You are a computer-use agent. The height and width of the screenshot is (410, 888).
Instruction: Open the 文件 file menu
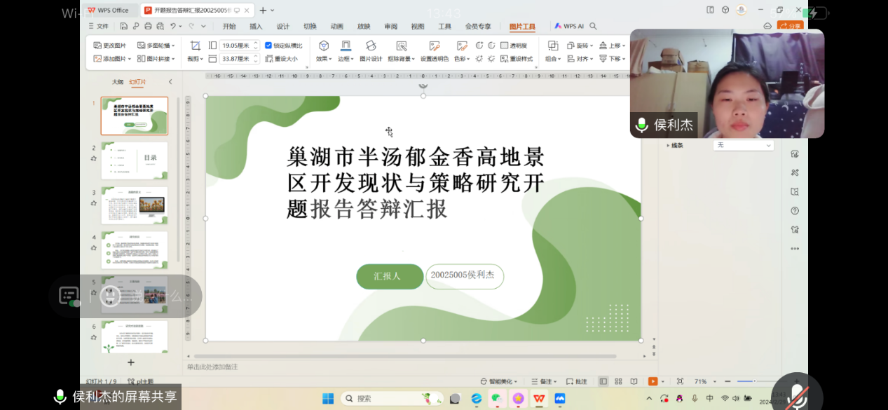pos(99,26)
